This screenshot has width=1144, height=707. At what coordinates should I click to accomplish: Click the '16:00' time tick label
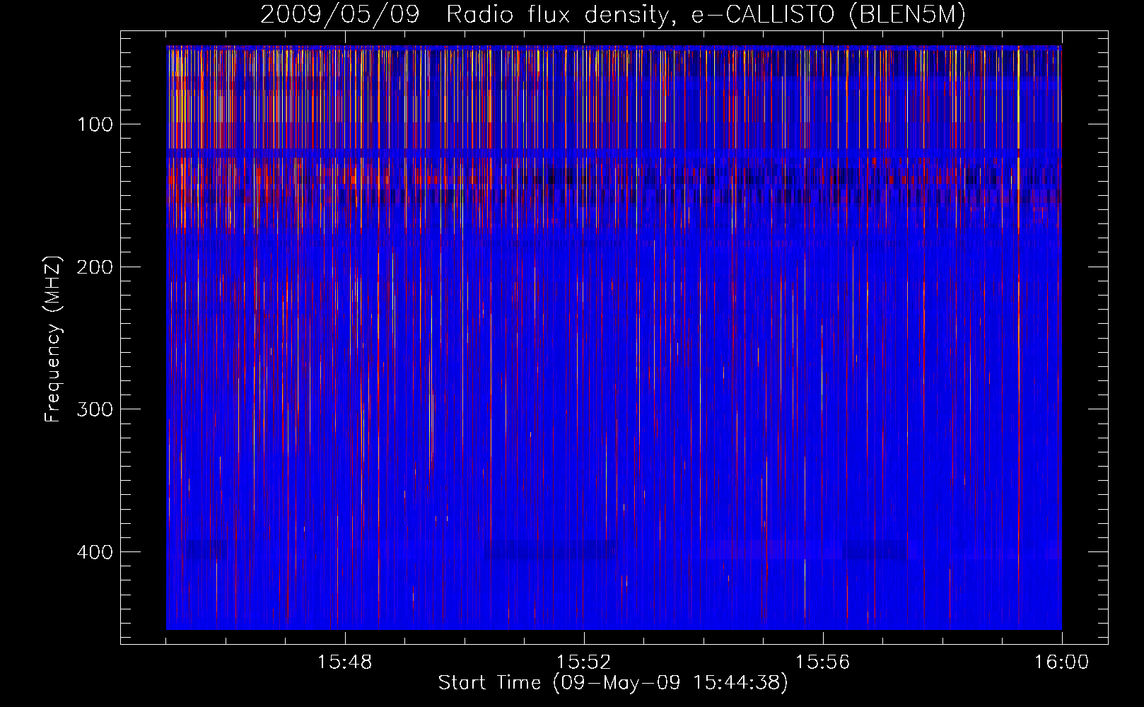(1061, 662)
